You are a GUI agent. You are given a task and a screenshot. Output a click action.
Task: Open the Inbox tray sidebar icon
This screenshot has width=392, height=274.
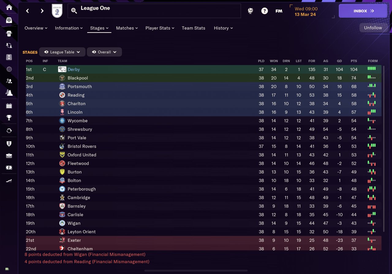9,20
